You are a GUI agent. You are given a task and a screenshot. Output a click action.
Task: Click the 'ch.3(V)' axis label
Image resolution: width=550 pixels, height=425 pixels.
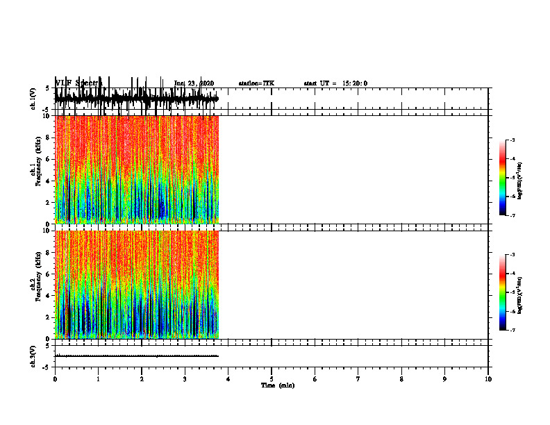33,356
